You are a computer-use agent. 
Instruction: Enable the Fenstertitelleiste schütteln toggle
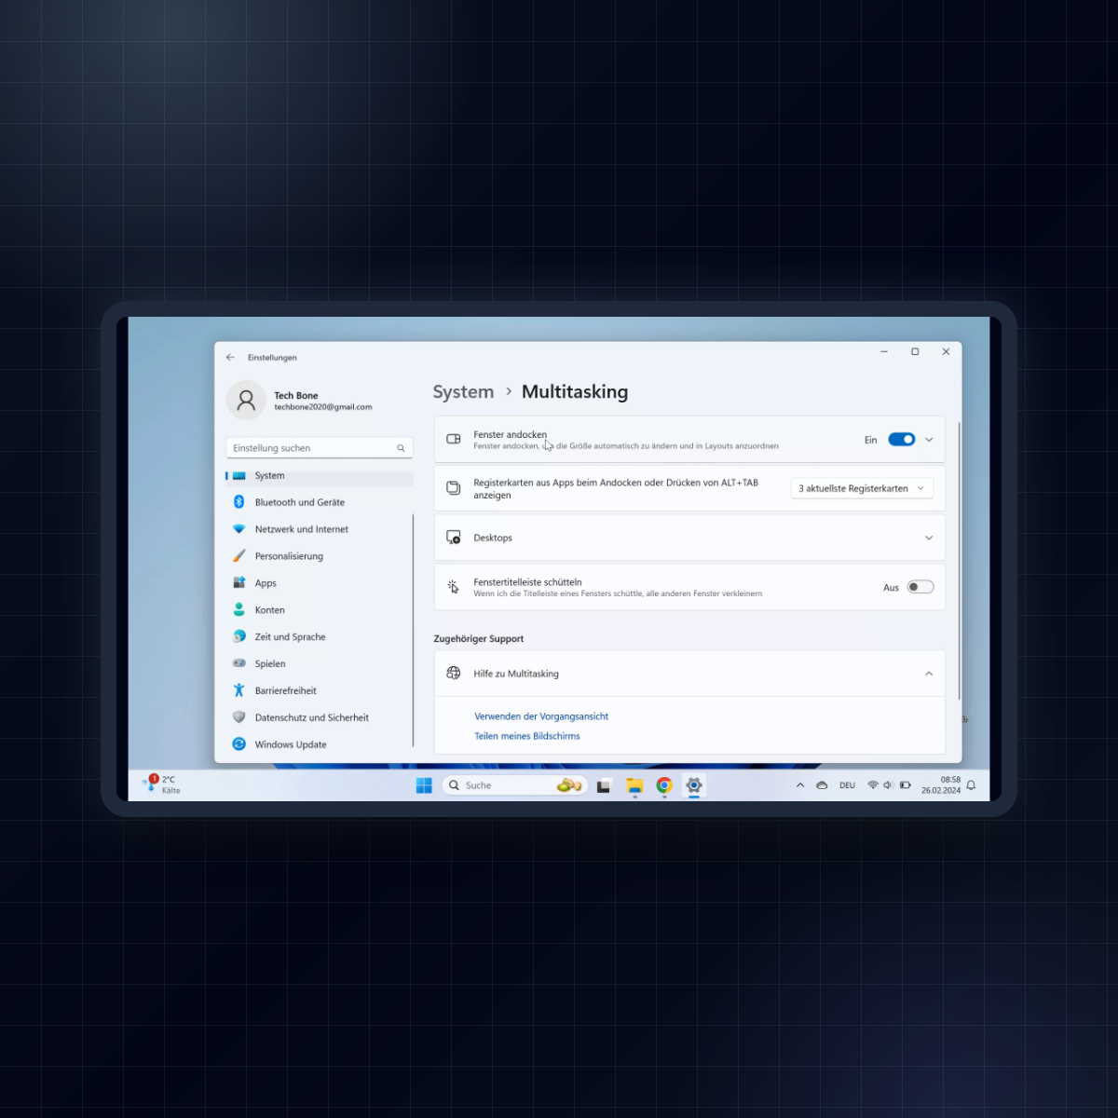coord(920,587)
